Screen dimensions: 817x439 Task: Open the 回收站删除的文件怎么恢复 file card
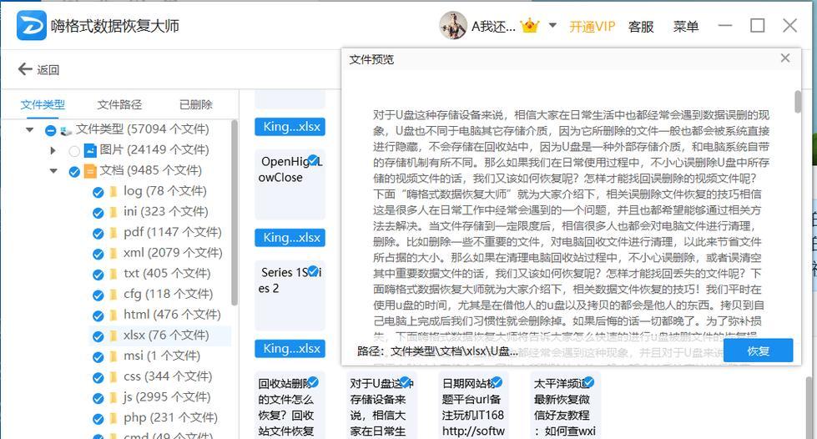(290, 406)
